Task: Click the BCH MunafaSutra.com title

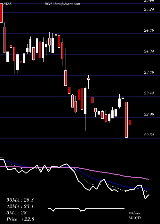Action: (62, 4)
